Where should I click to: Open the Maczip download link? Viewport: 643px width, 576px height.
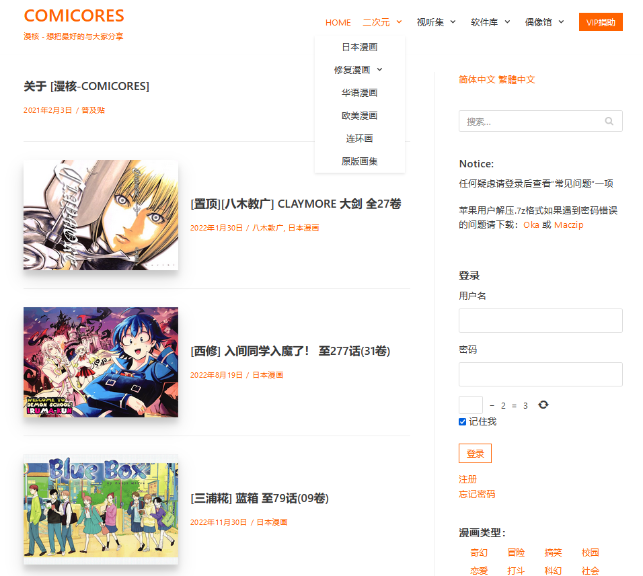click(569, 225)
